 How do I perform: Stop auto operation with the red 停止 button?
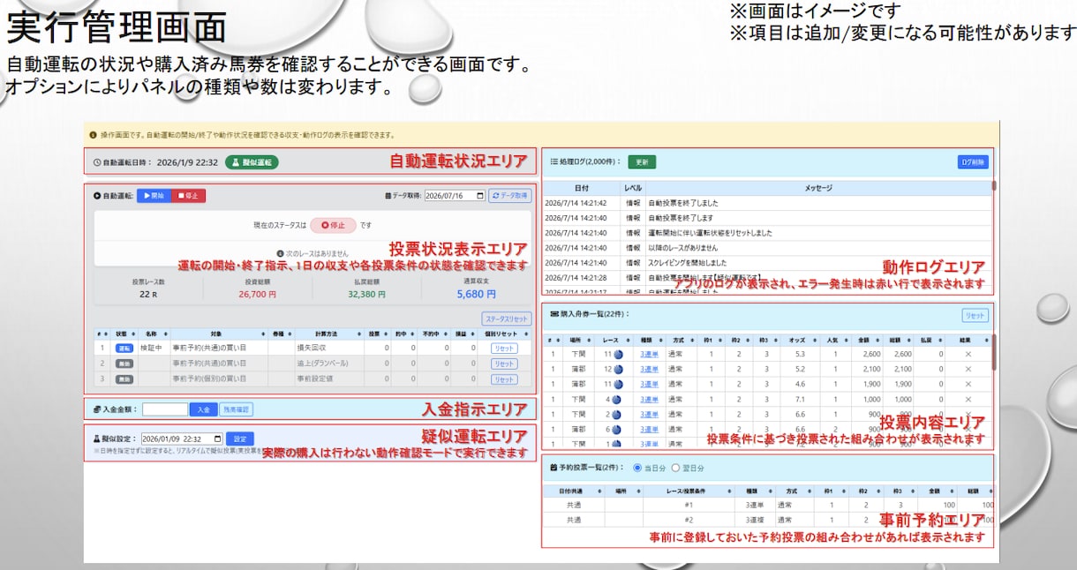[x=187, y=196]
